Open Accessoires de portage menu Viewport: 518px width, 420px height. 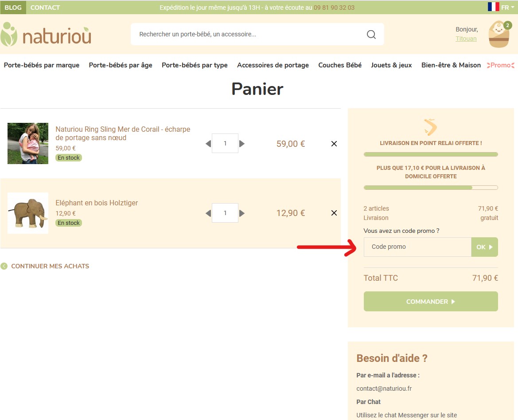pos(273,65)
